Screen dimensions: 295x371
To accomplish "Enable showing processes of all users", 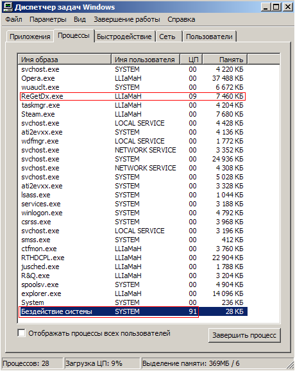I will [21, 333].
